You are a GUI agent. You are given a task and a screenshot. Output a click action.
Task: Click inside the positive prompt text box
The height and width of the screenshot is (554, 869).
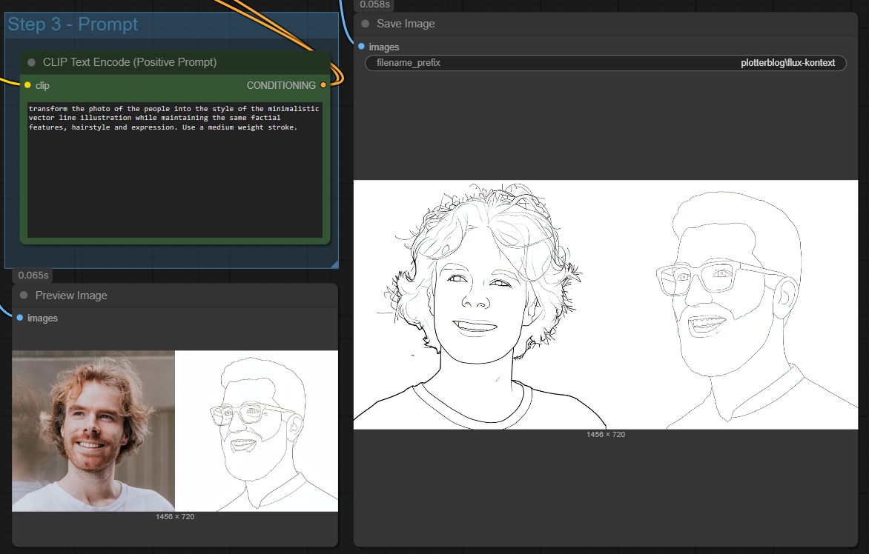pyautogui.click(x=174, y=170)
